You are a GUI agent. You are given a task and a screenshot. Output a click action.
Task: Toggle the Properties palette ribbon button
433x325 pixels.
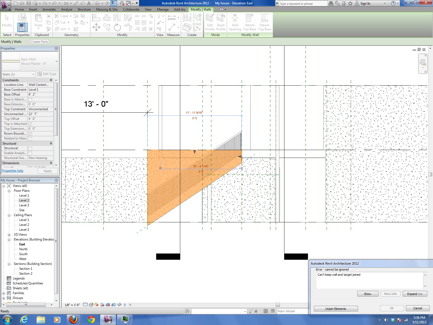(x=22, y=27)
